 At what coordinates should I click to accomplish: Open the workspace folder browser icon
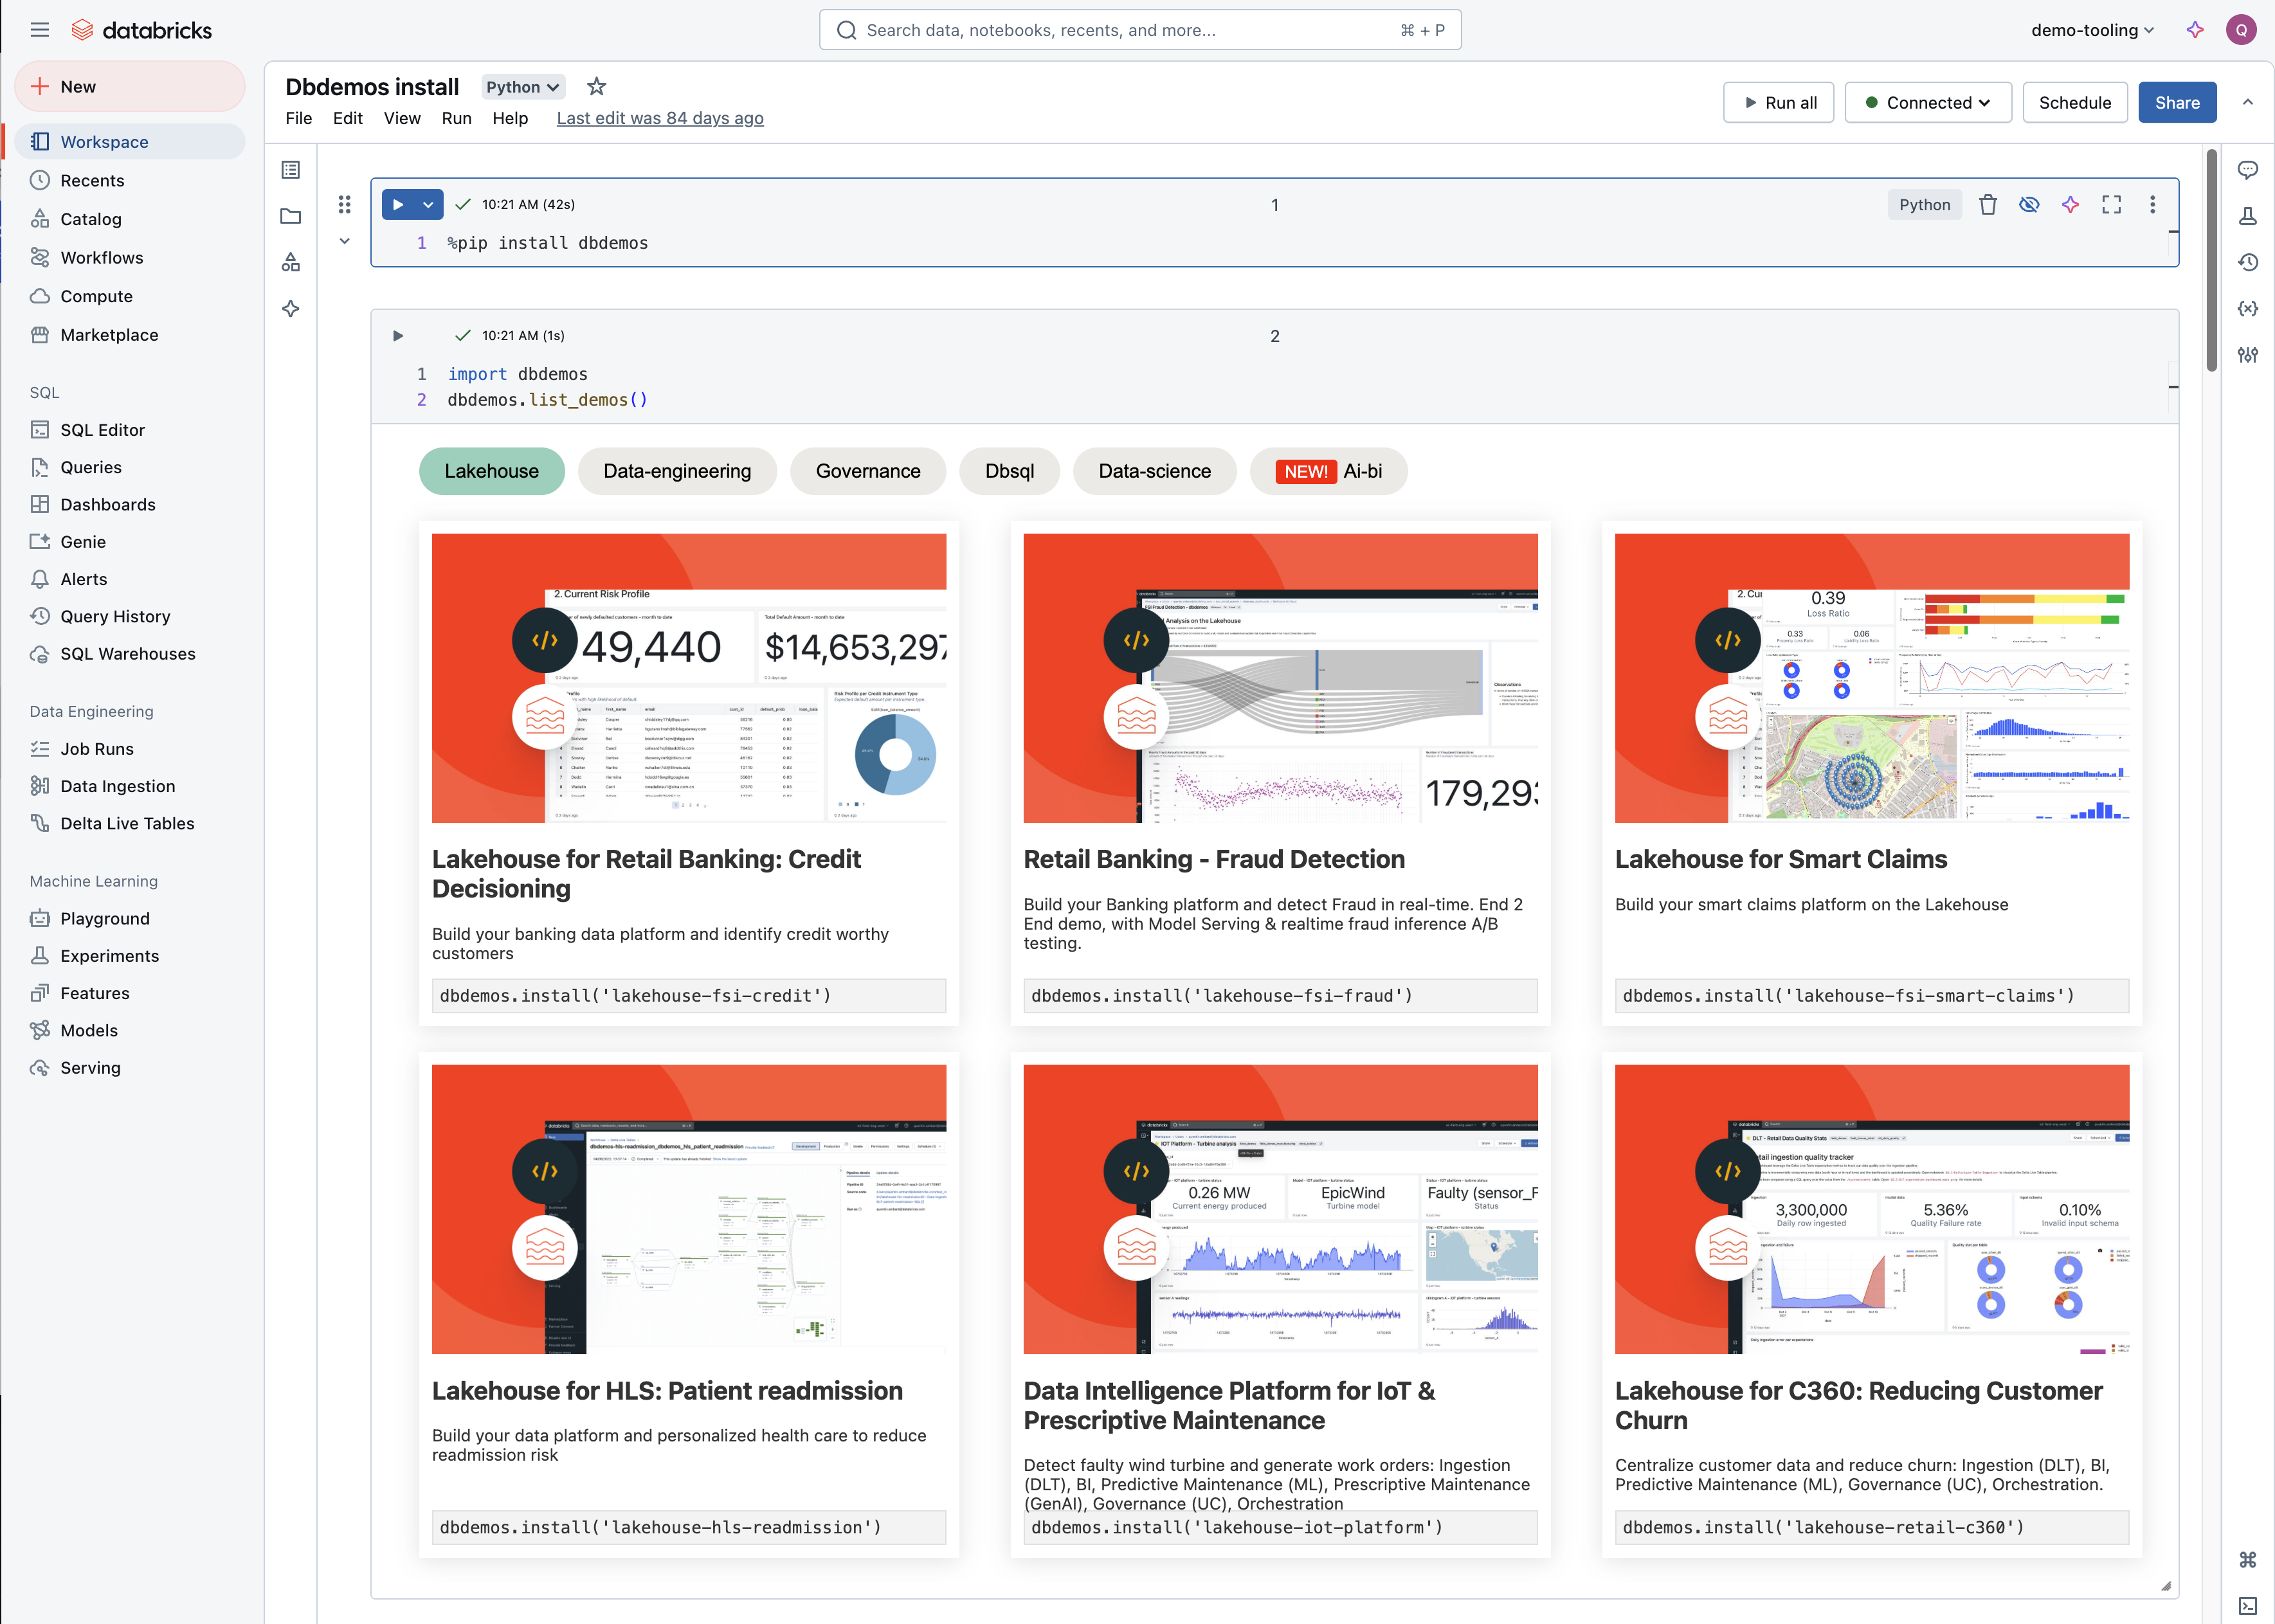pyautogui.click(x=291, y=216)
